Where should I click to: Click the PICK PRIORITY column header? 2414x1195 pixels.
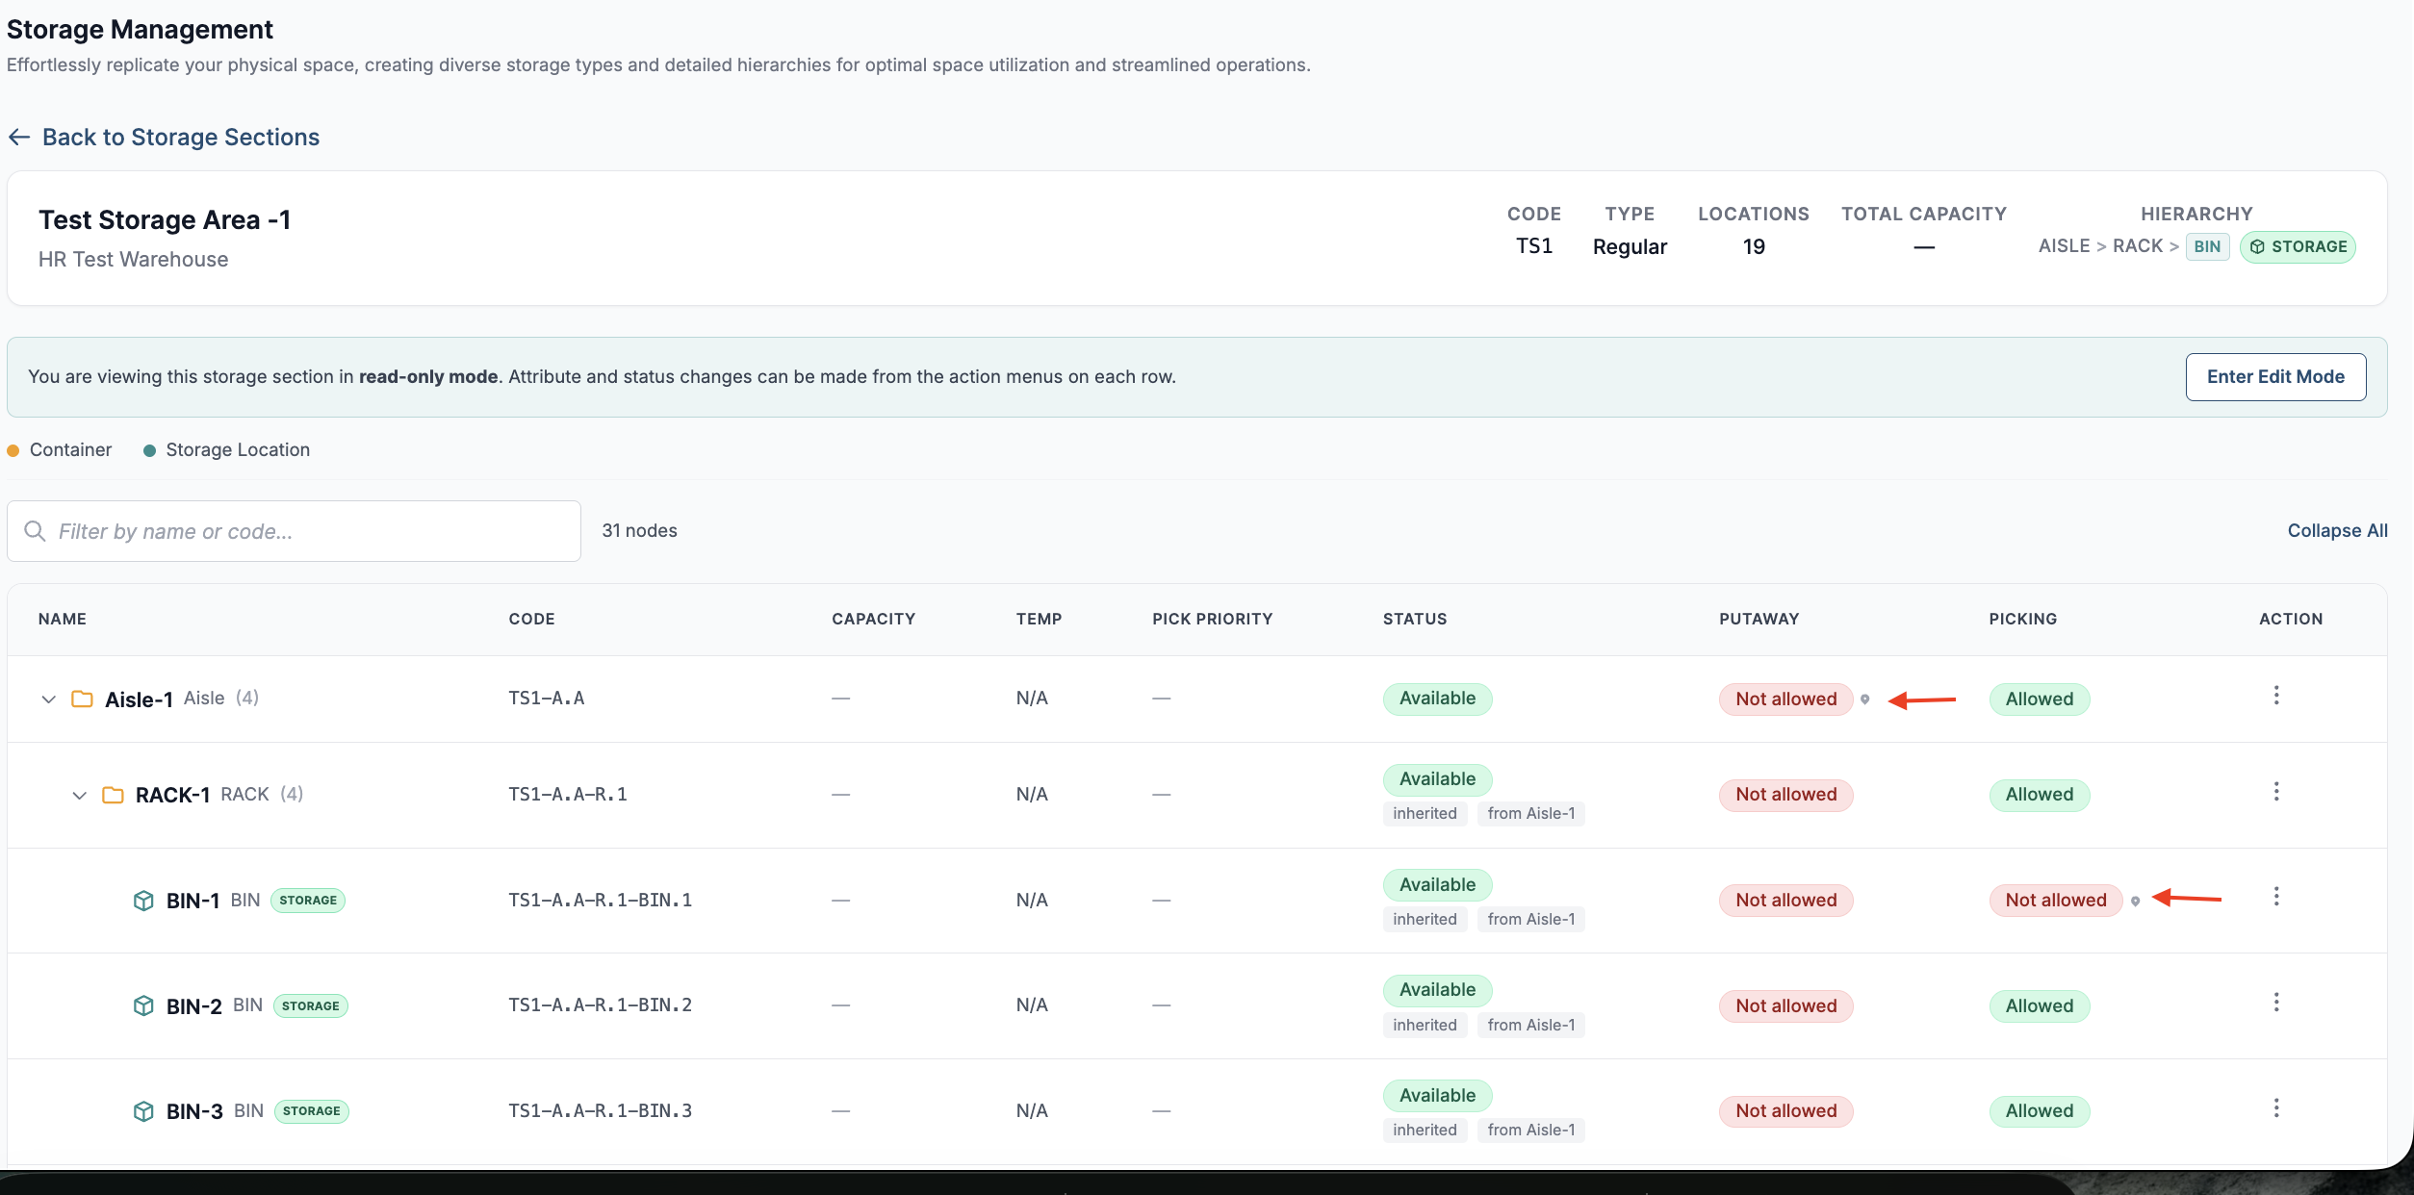point(1212,620)
